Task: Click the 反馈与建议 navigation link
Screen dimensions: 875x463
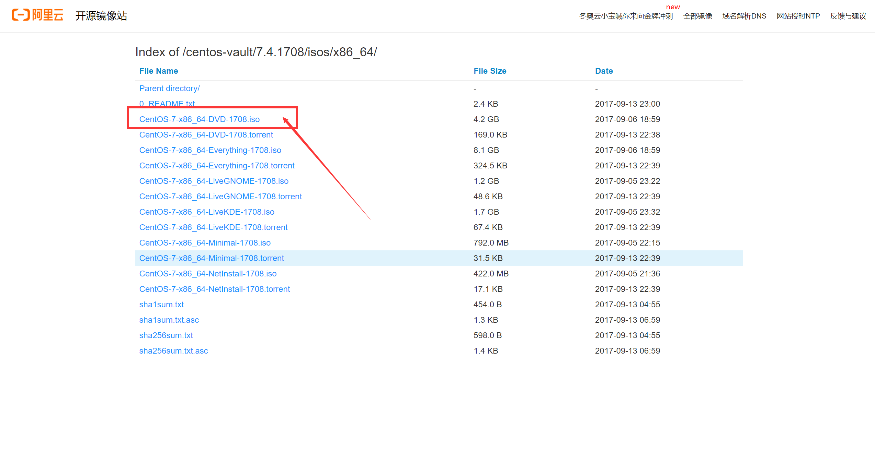Action: pyautogui.click(x=848, y=16)
